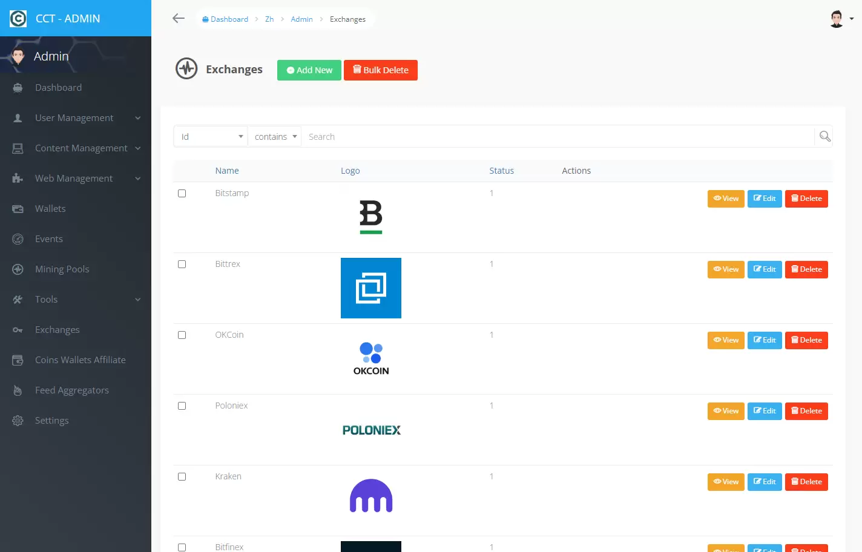Click the user avatar at top right
The width and height of the screenshot is (862, 552).
click(837, 19)
